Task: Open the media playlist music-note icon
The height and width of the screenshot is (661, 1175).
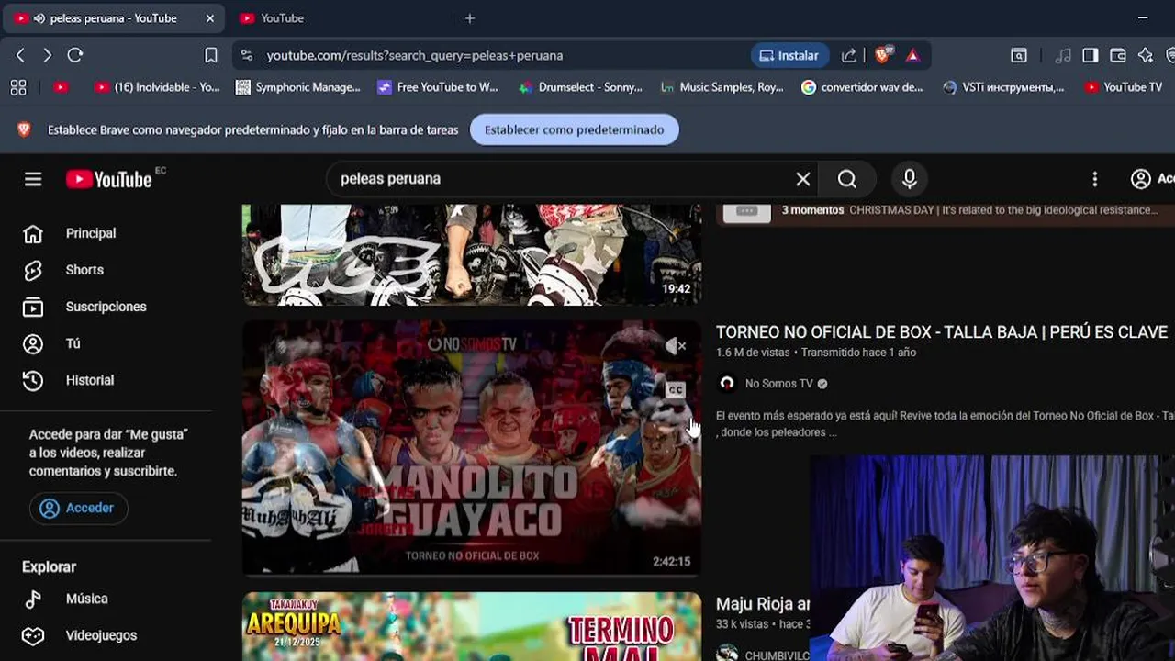Action: (x=1063, y=55)
